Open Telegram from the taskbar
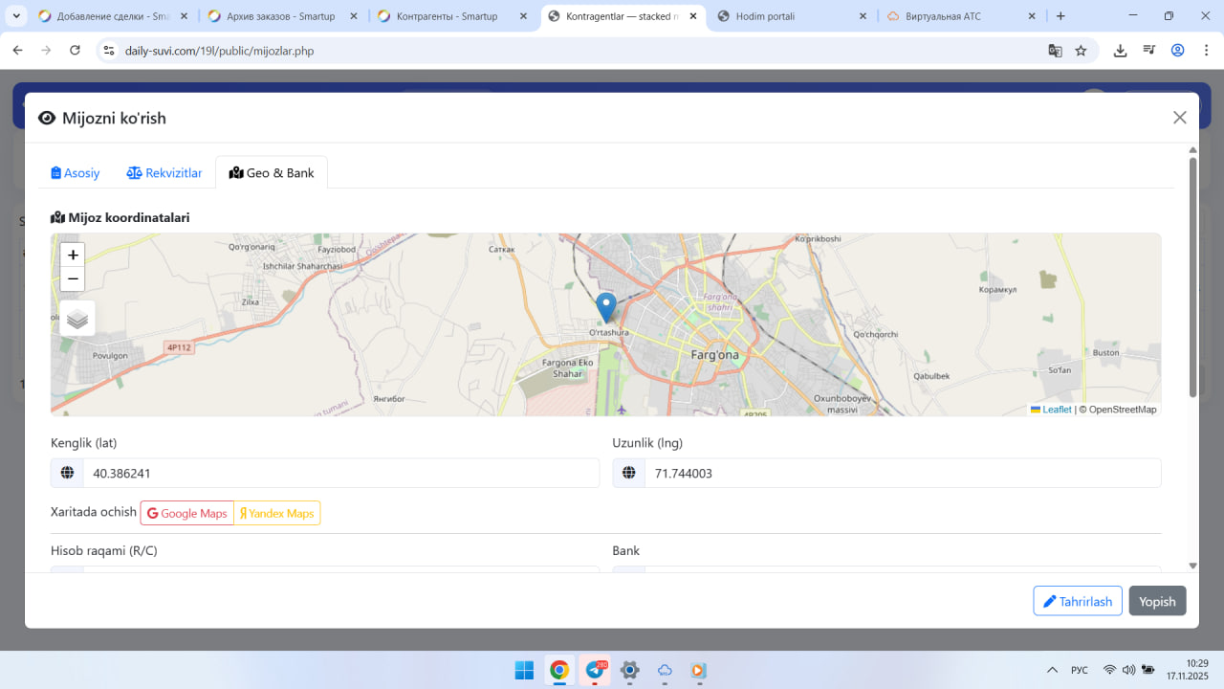This screenshot has height=689, width=1224. coord(595,670)
